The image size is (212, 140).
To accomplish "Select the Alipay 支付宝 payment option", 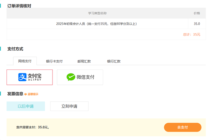I will (x=30, y=77).
